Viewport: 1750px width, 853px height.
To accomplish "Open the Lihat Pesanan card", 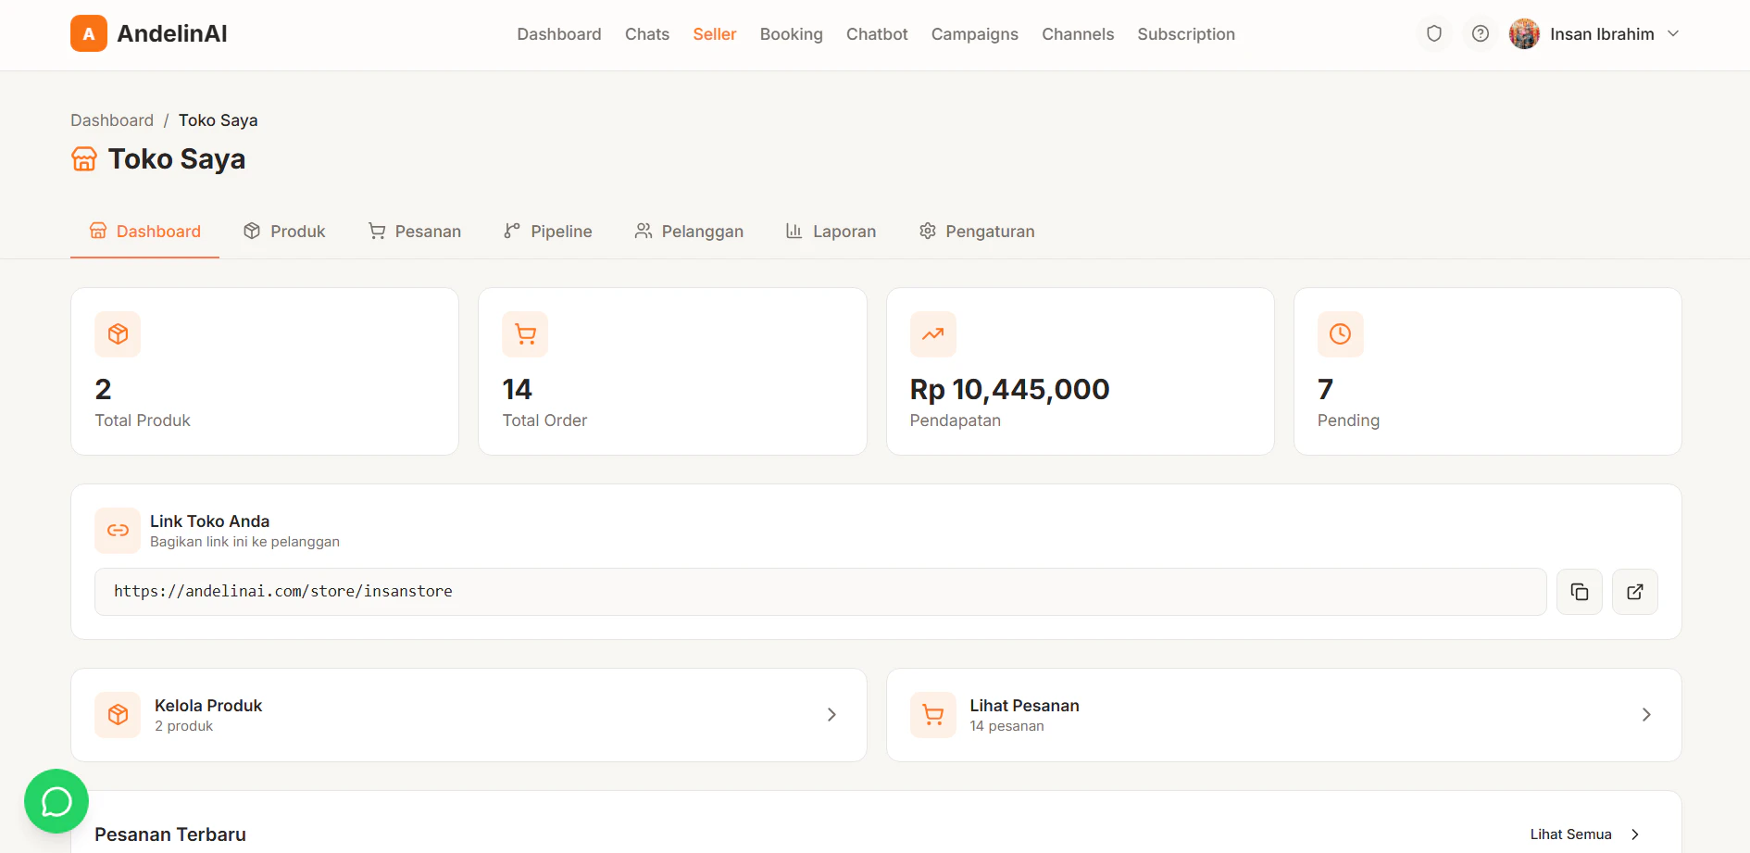I will [x=1283, y=715].
